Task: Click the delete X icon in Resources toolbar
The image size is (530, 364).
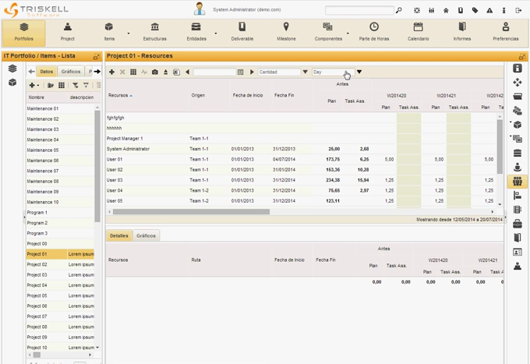Action: pos(122,72)
